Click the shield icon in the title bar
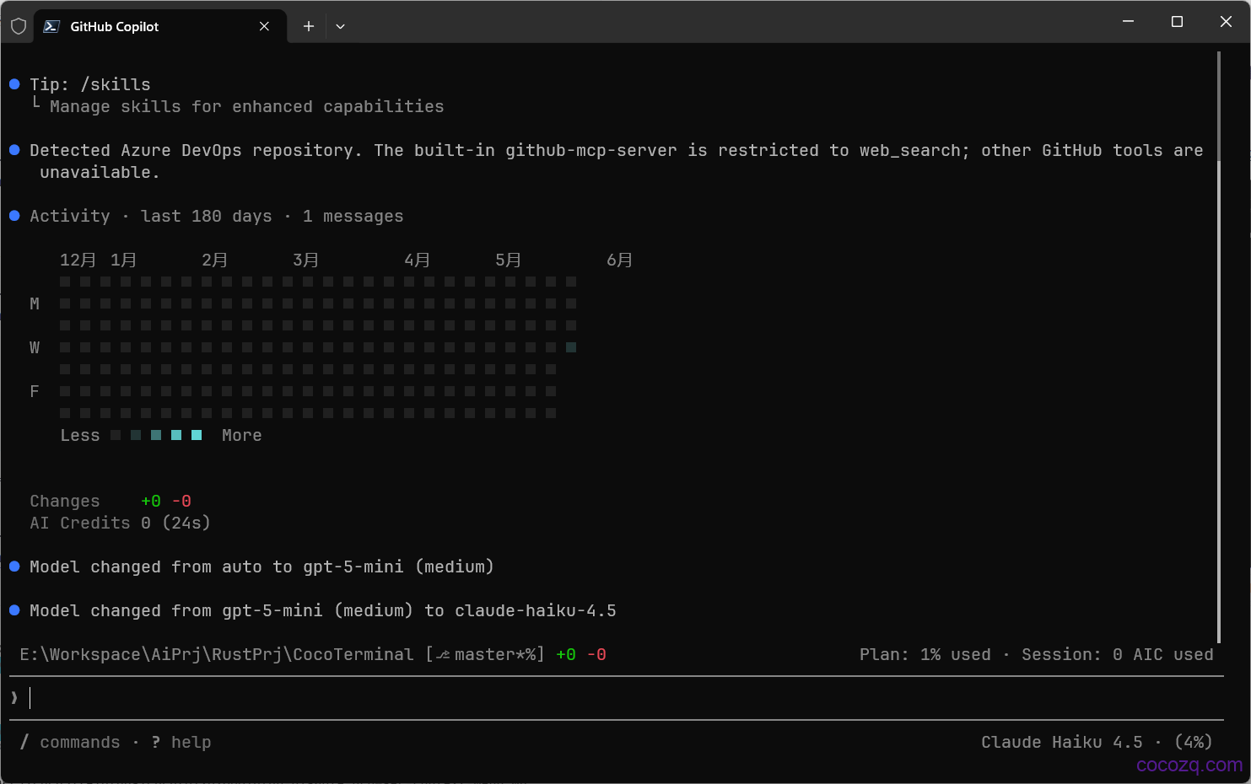Image resolution: width=1251 pixels, height=784 pixels. [19, 26]
